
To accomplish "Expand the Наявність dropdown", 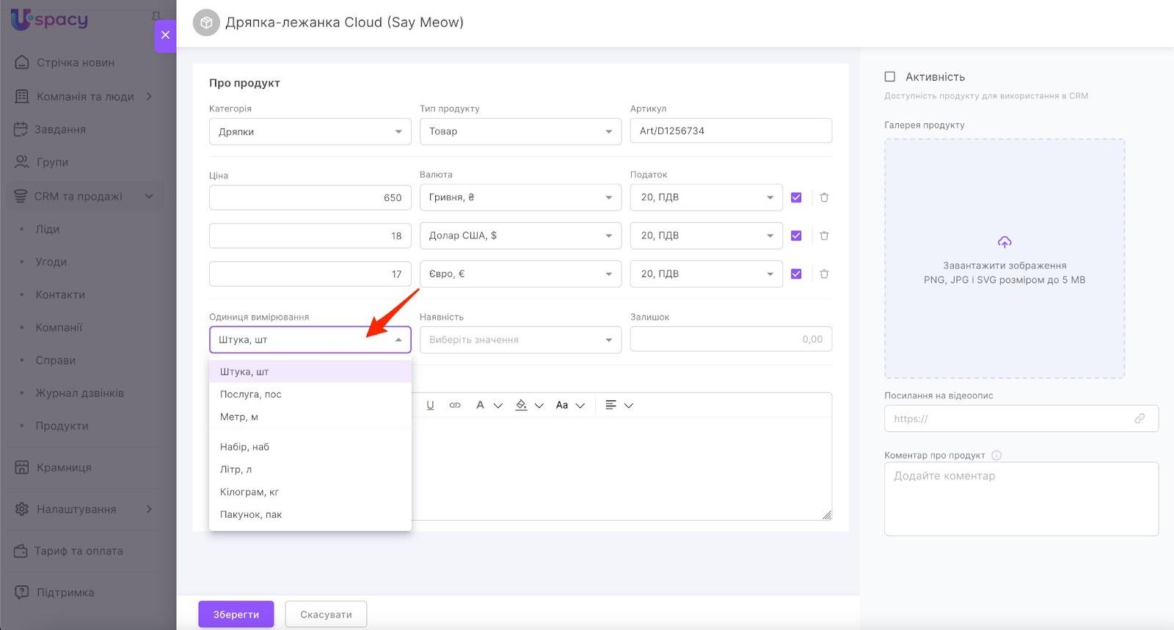I will (x=520, y=340).
